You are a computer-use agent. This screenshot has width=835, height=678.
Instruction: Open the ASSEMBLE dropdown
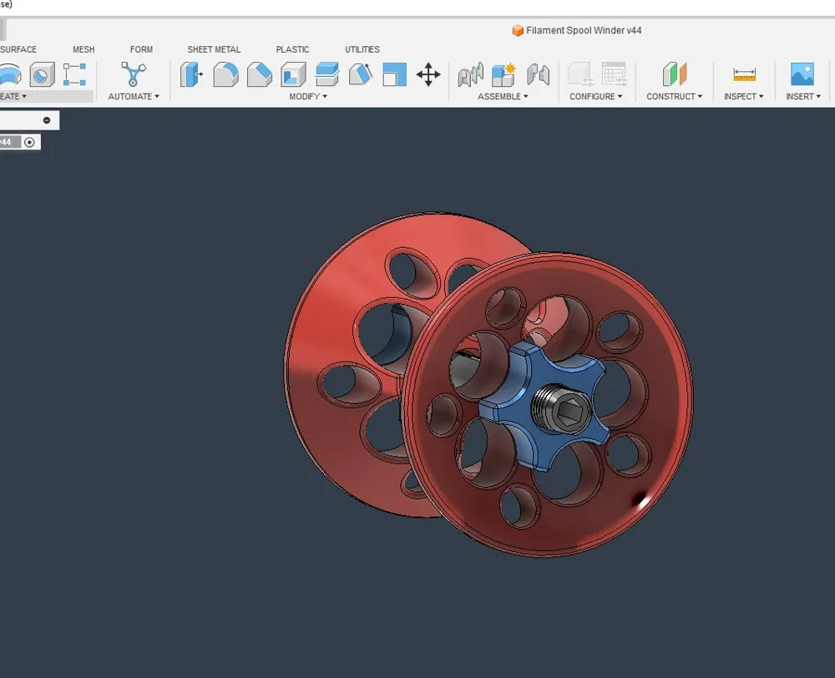pos(504,97)
